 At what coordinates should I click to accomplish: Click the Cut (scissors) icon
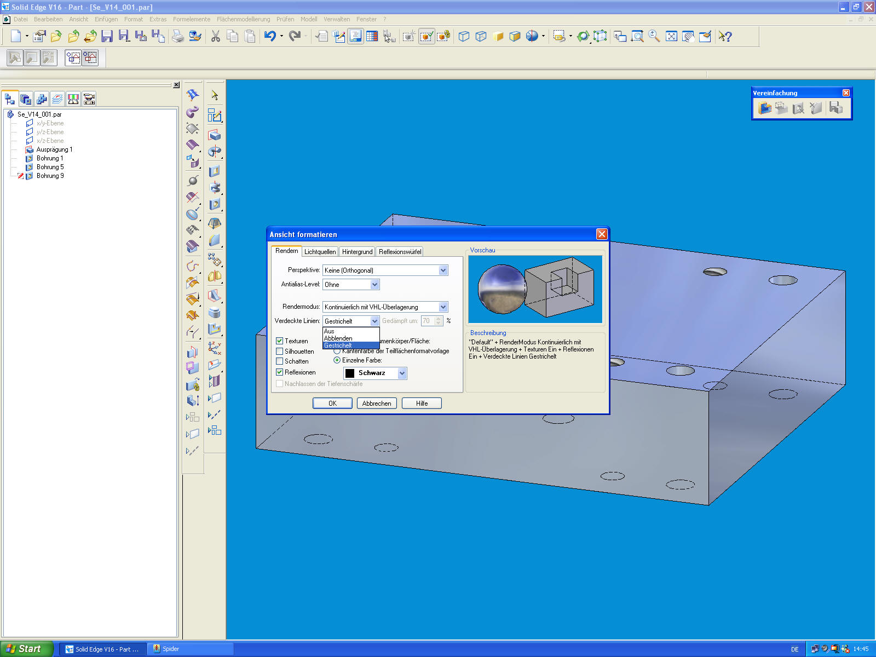point(216,36)
